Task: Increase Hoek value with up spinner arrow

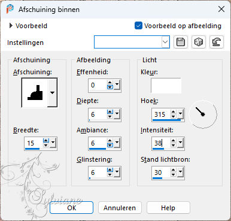Action: [174, 112]
